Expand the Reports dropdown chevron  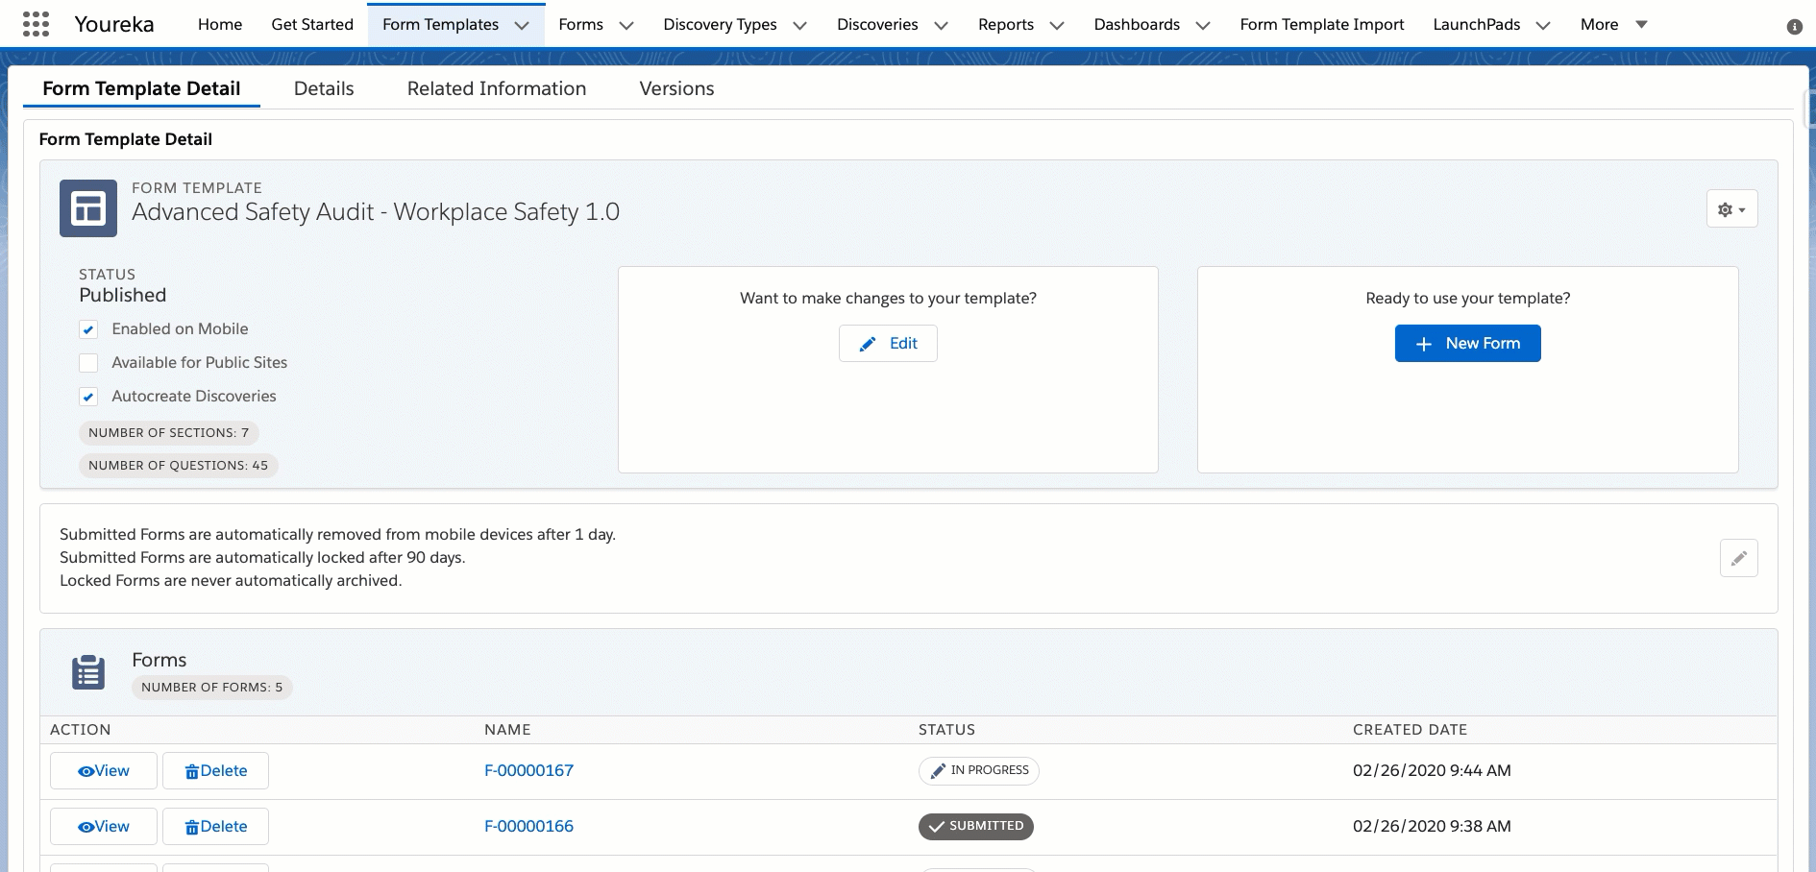[x=1057, y=26]
